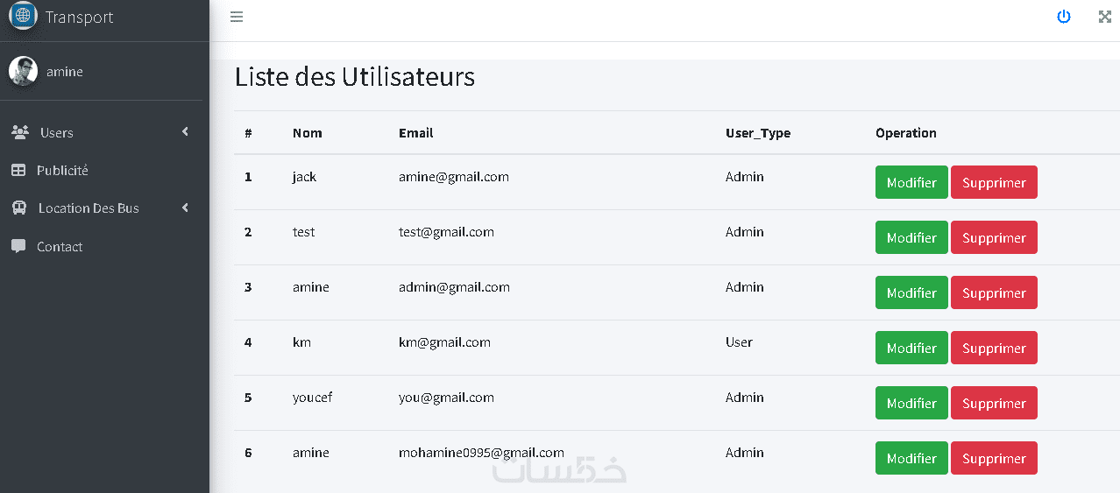
Task: Open the Publicité menu item
Action: [x=62, y=171]
